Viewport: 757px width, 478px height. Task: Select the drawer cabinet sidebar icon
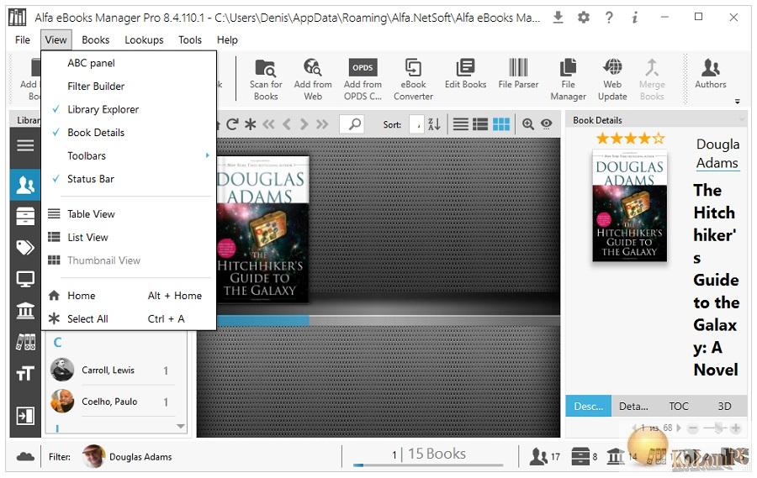[25, 216]
